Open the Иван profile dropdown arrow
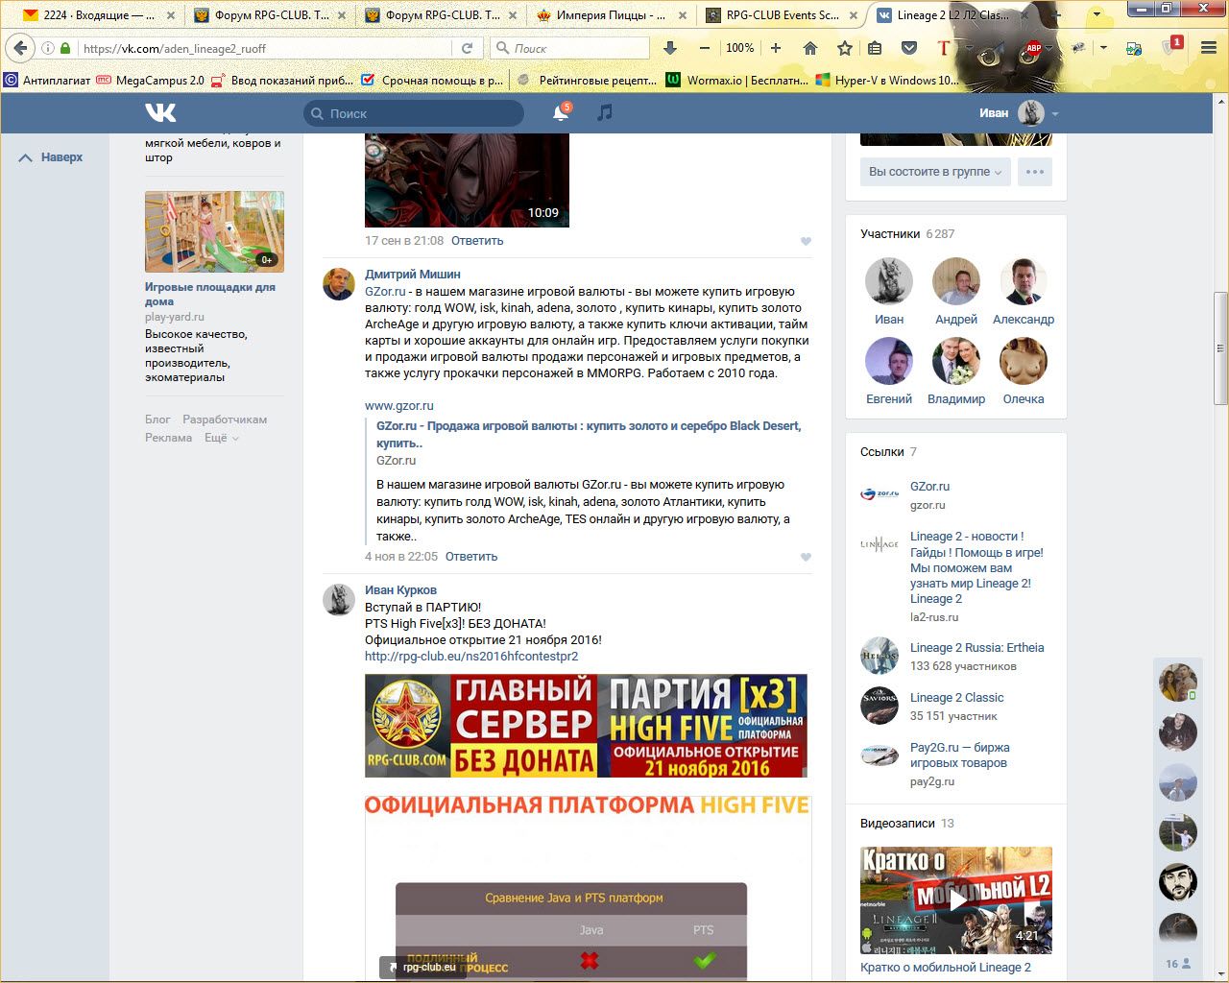 tap(1055, 113)
